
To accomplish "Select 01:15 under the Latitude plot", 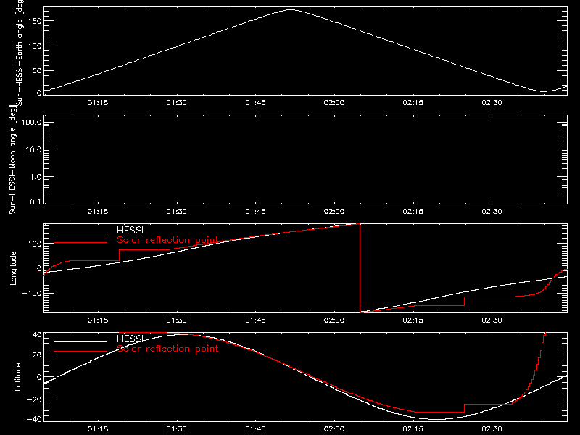I will [x=98, y=428].
